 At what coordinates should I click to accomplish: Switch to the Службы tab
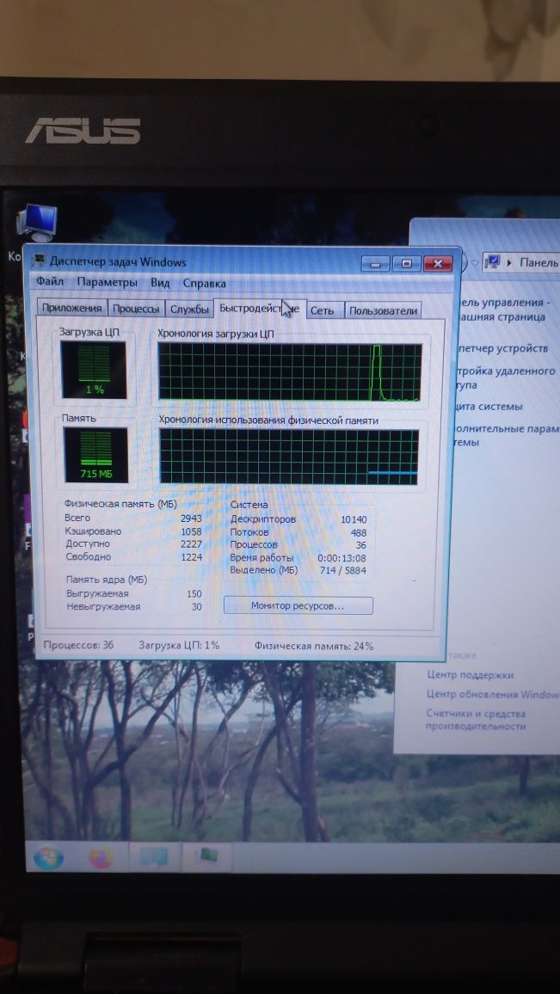pos(189,310)
